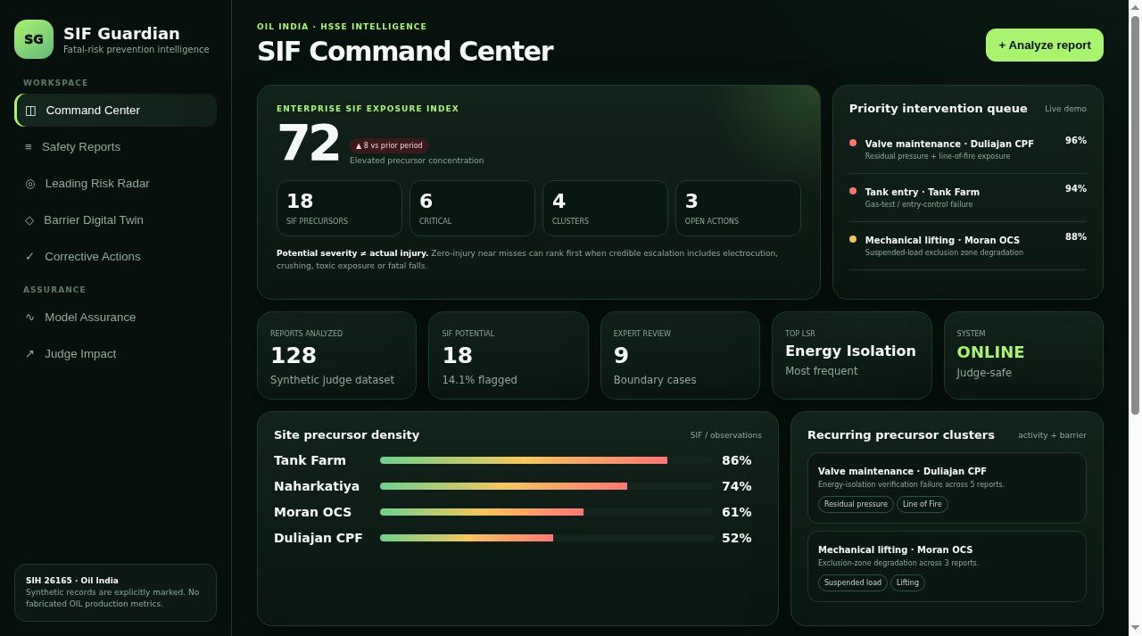Click the Tank Farm density bar
Viewport: 1142px width, 636px height.
546,460
